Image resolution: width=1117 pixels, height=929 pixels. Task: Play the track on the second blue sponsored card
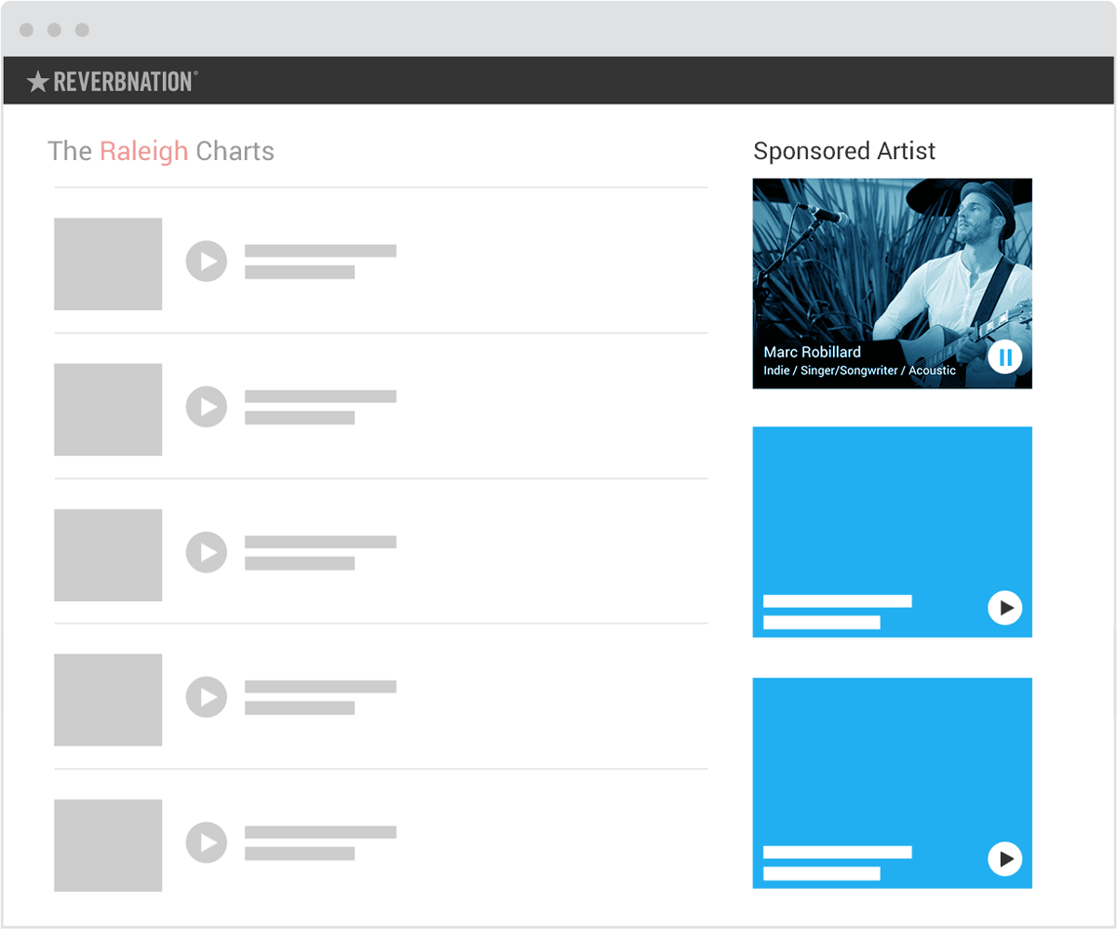tap(1005, 859)
